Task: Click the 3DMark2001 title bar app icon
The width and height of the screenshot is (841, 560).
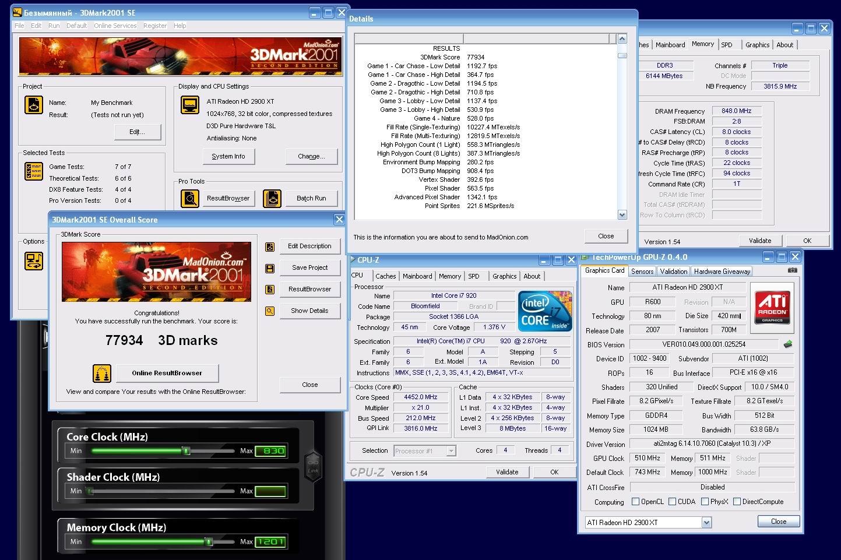Action: point(17,12)
